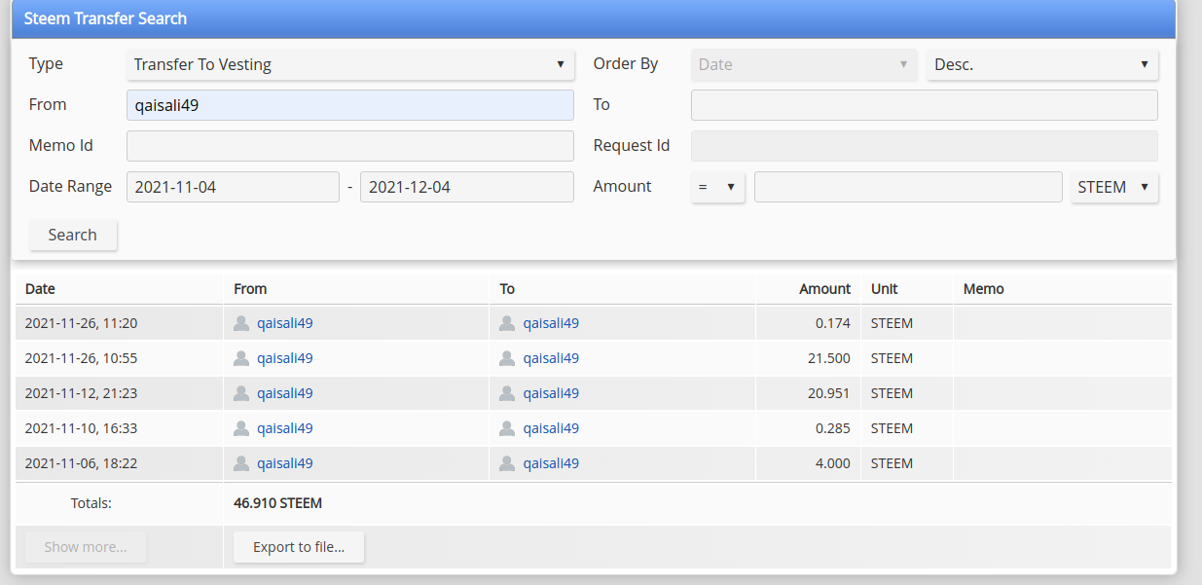Select the date cell 2021-11-10, 16:33

pos(81,428)
